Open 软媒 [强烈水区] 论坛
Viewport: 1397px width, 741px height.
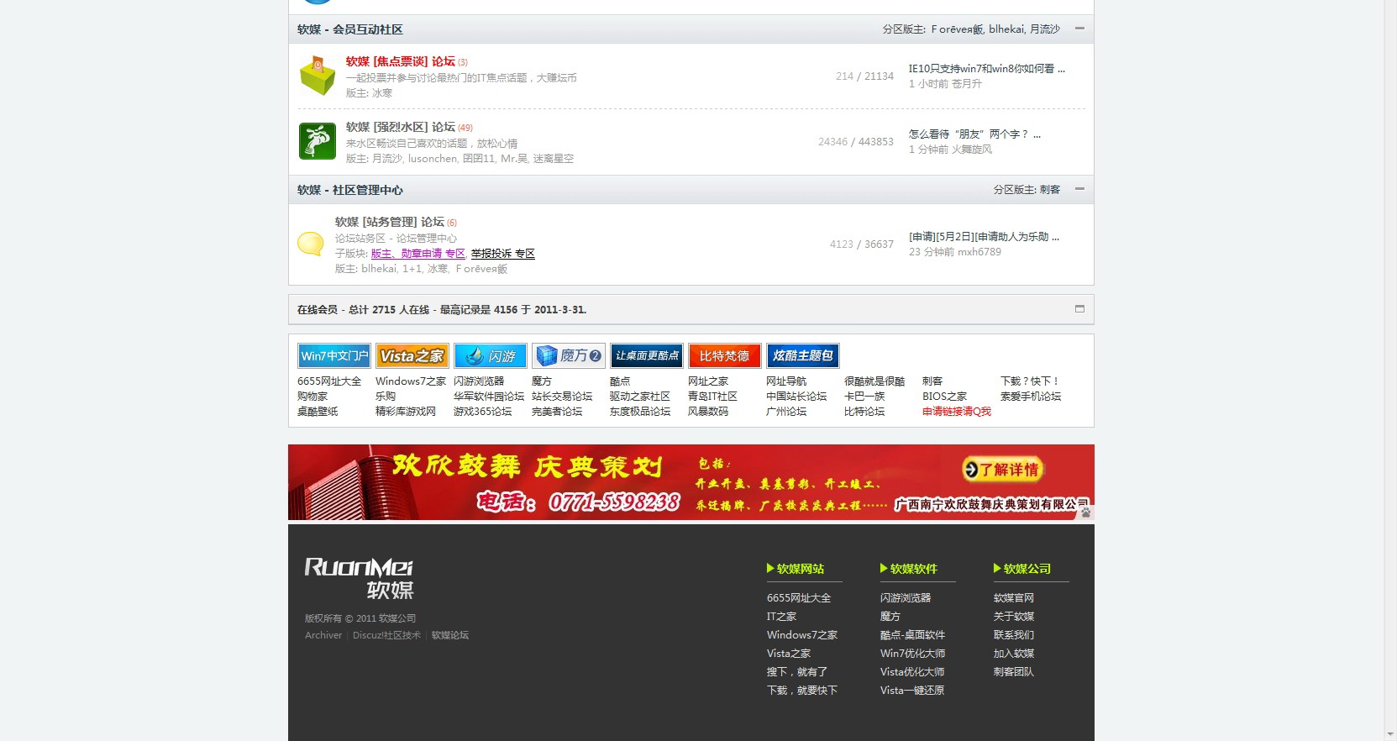[x=400, y=127]
